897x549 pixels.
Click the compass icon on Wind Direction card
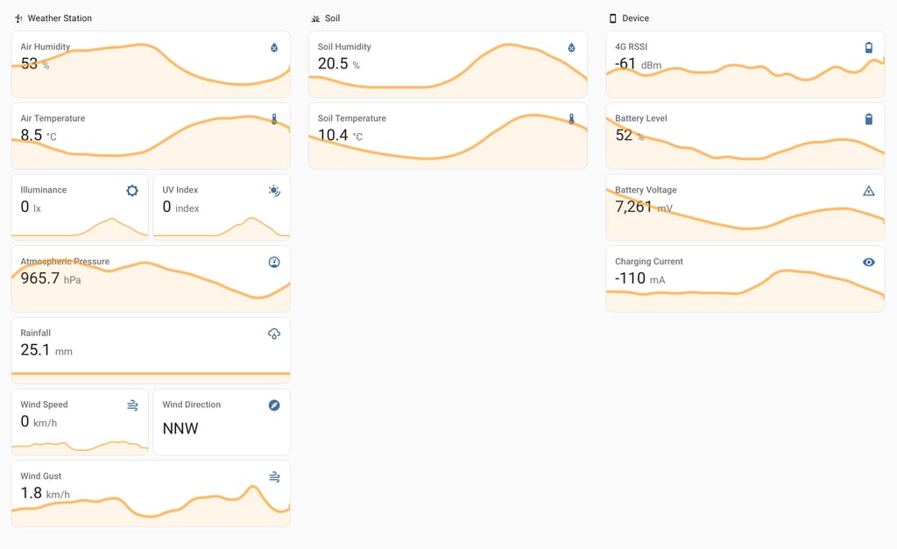tap(273, 405)
